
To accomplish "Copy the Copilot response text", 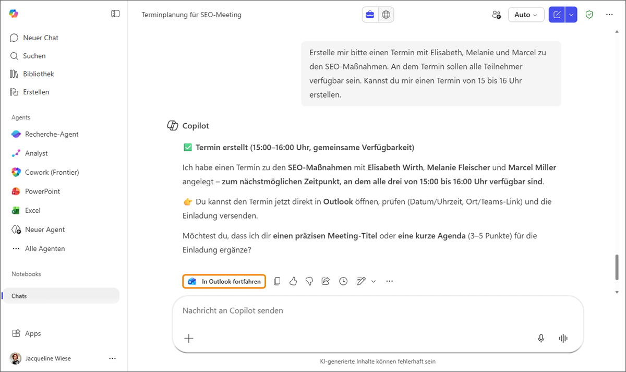I will [277, 281].
